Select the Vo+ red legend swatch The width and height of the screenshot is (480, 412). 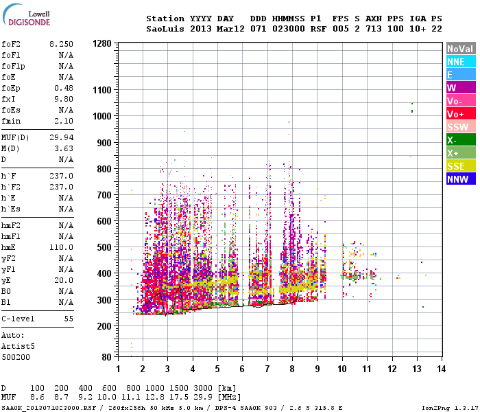[461, 114]
